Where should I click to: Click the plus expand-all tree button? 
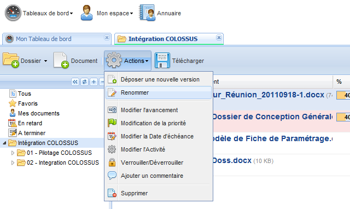pyautogui.click(x=94, y=82)
